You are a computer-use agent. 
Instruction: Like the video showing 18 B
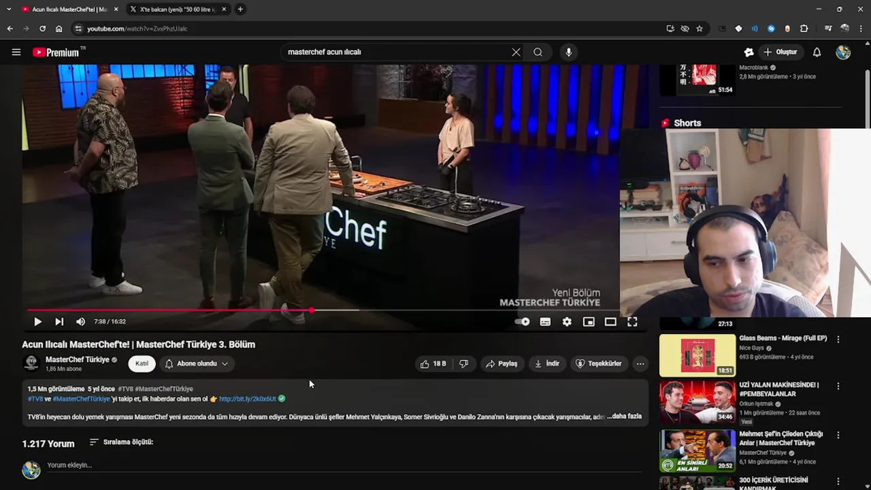point(433,363)
